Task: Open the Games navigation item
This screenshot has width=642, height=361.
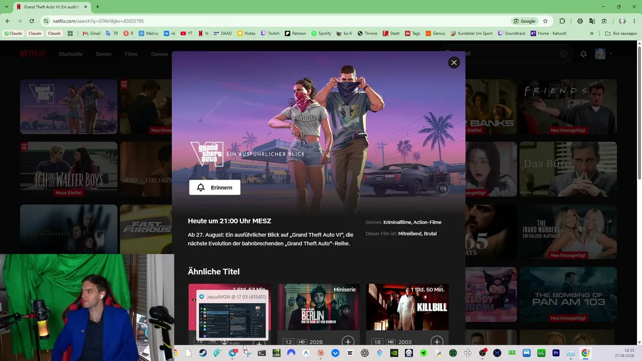Action: pyautogui.click(x=159, y=54)
